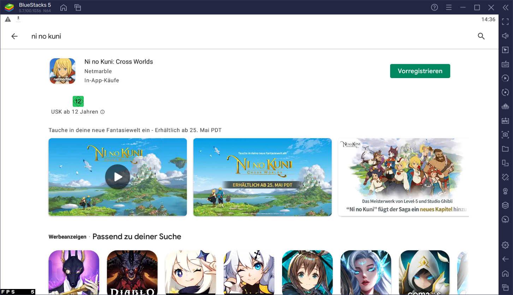Click the stacked layers eco mode icon
This screenshot has height=295, width=513.
coord(505,205)
